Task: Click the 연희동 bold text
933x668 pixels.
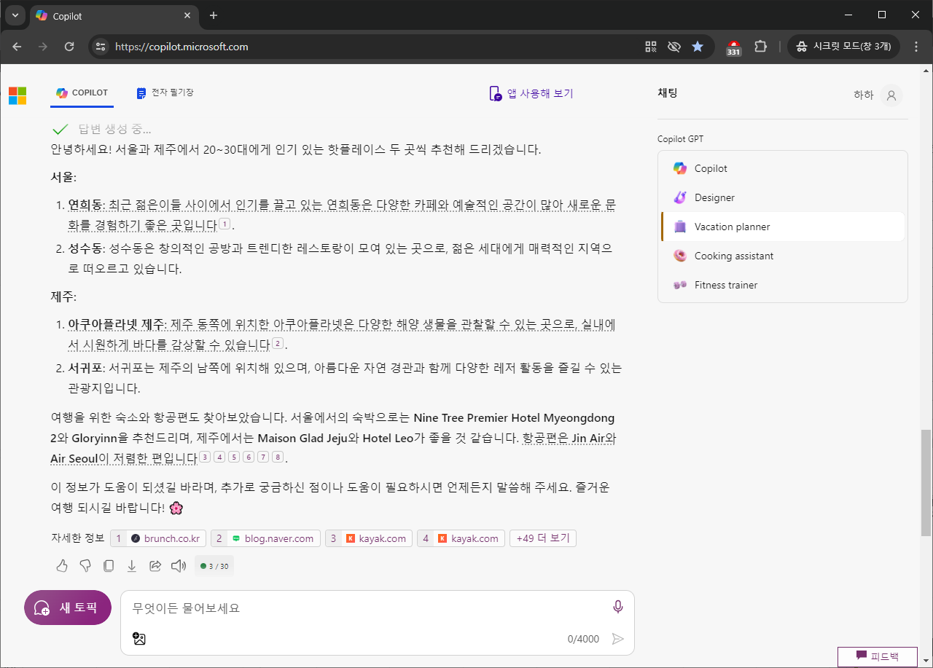Action: click(x=86, y=205)
